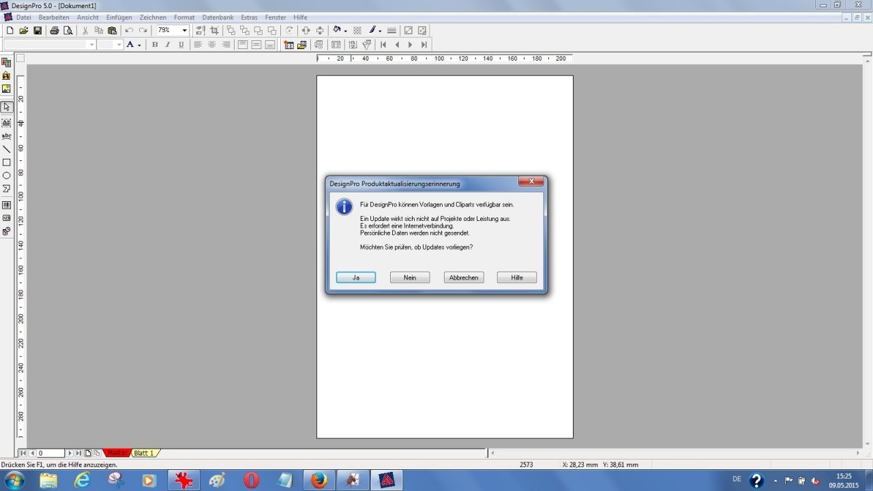Cut selection using the scissors icon
873x491 pixels.
pos(85,31)
